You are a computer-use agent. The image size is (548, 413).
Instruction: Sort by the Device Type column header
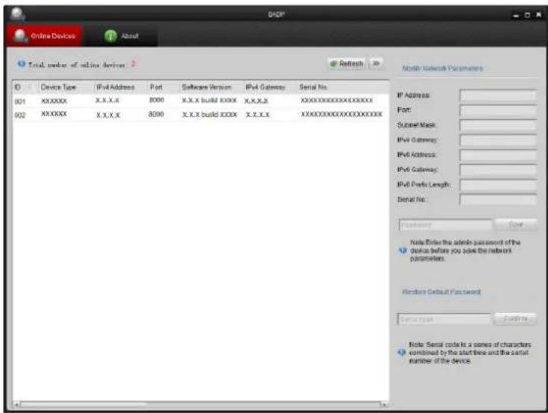click(65, 87)
